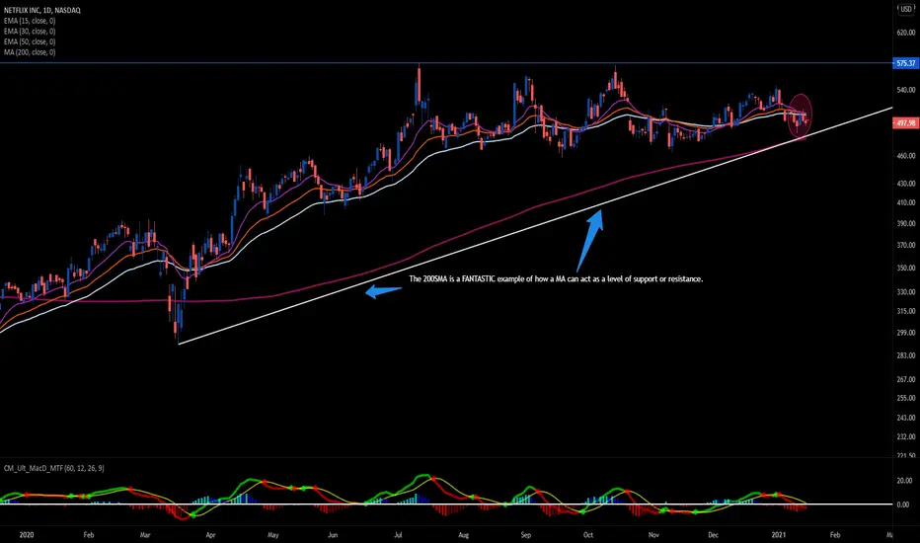Image resolution: width=920 pixels, height=543 pixels.
Task: Select the CM_Ult_MacD_MTF (60, 12, 26, 9) indicator label
Action: coord(54,468)
